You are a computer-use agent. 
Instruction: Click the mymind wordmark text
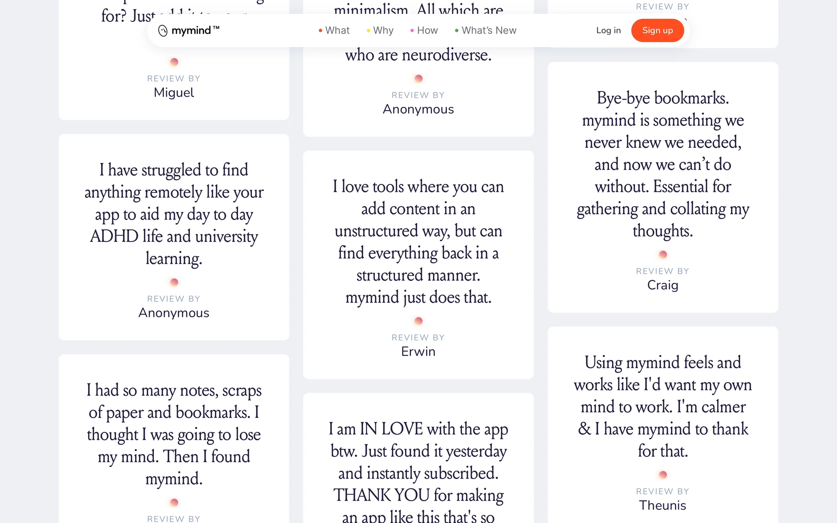tap(191, 31)
